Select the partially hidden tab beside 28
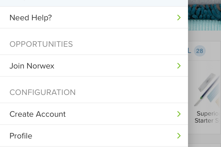This screenshot has height=147, width=221. coord(189,51)
